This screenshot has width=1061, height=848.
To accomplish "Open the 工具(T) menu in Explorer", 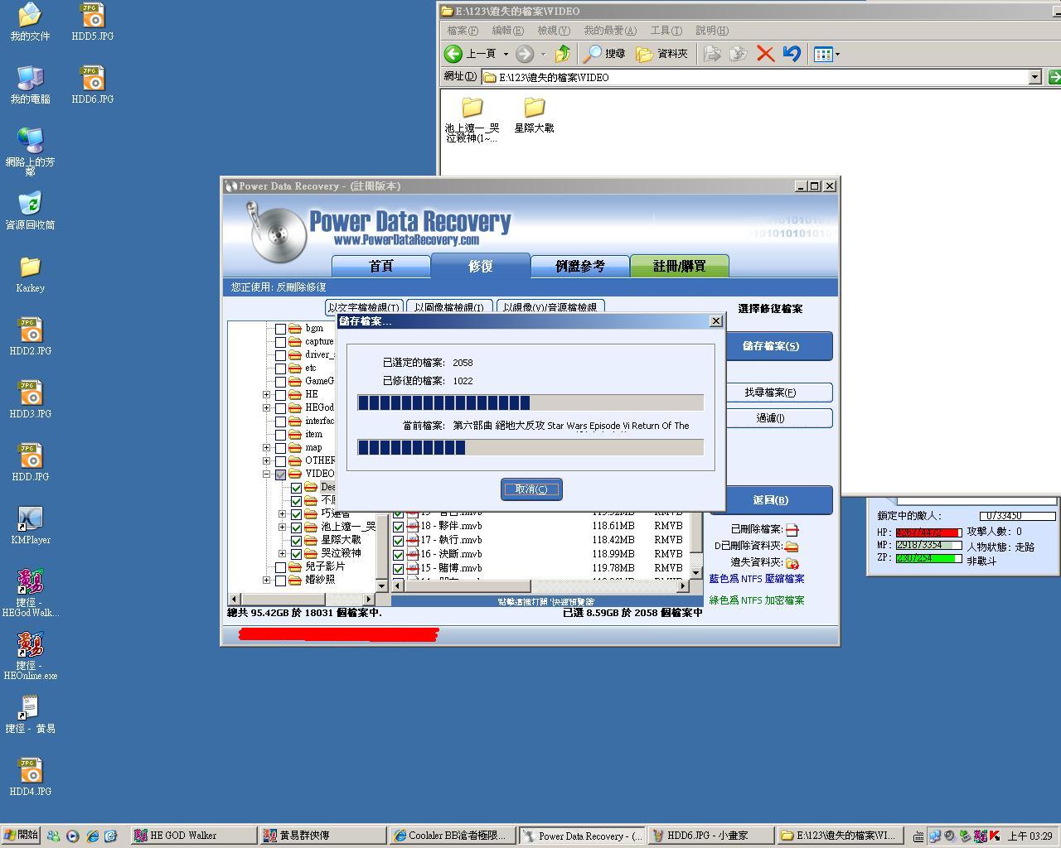I will 666,31.
